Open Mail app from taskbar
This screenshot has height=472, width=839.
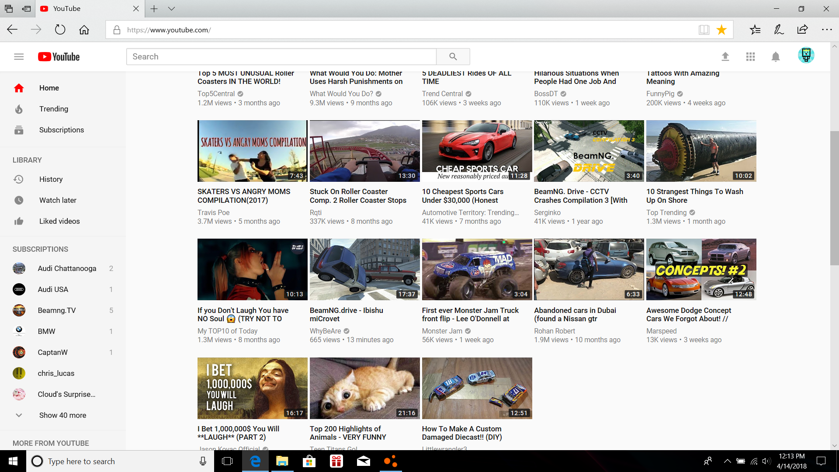[364, 462]
